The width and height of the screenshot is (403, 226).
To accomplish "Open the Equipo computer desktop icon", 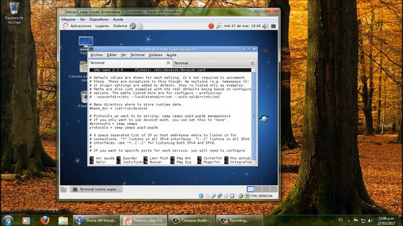I will pos(86,43).
